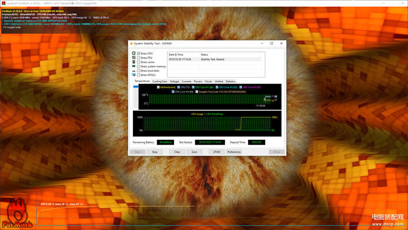Click the FurMark icon in the window title bar
This screenshot has width=408, height=230.
tap(4, 3)
